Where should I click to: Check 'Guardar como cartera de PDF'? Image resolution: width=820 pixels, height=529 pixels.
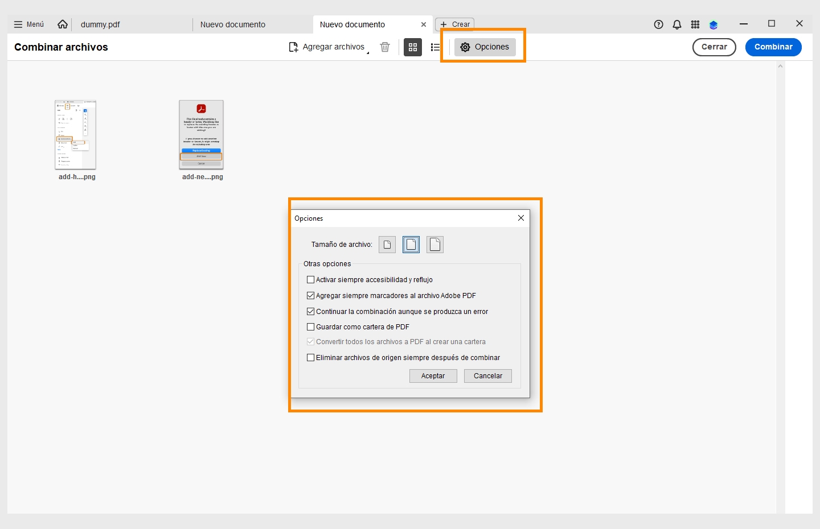pos(311,327)
